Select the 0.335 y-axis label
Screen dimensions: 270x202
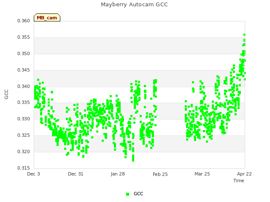24,103
